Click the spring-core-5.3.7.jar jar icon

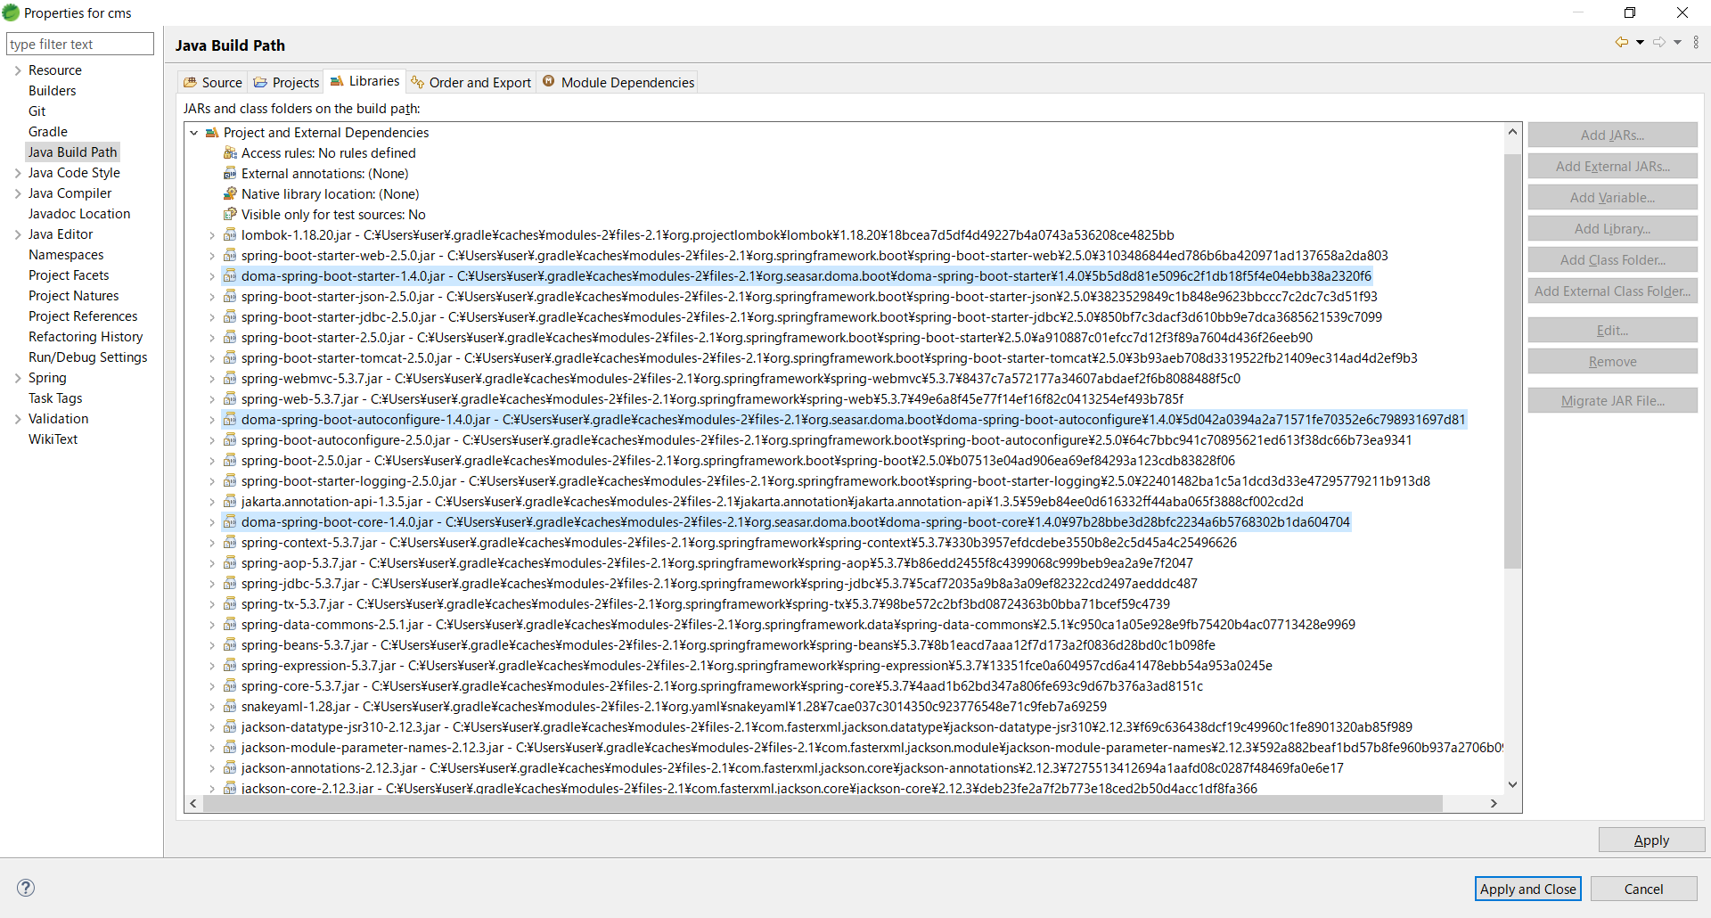[230, 686]
